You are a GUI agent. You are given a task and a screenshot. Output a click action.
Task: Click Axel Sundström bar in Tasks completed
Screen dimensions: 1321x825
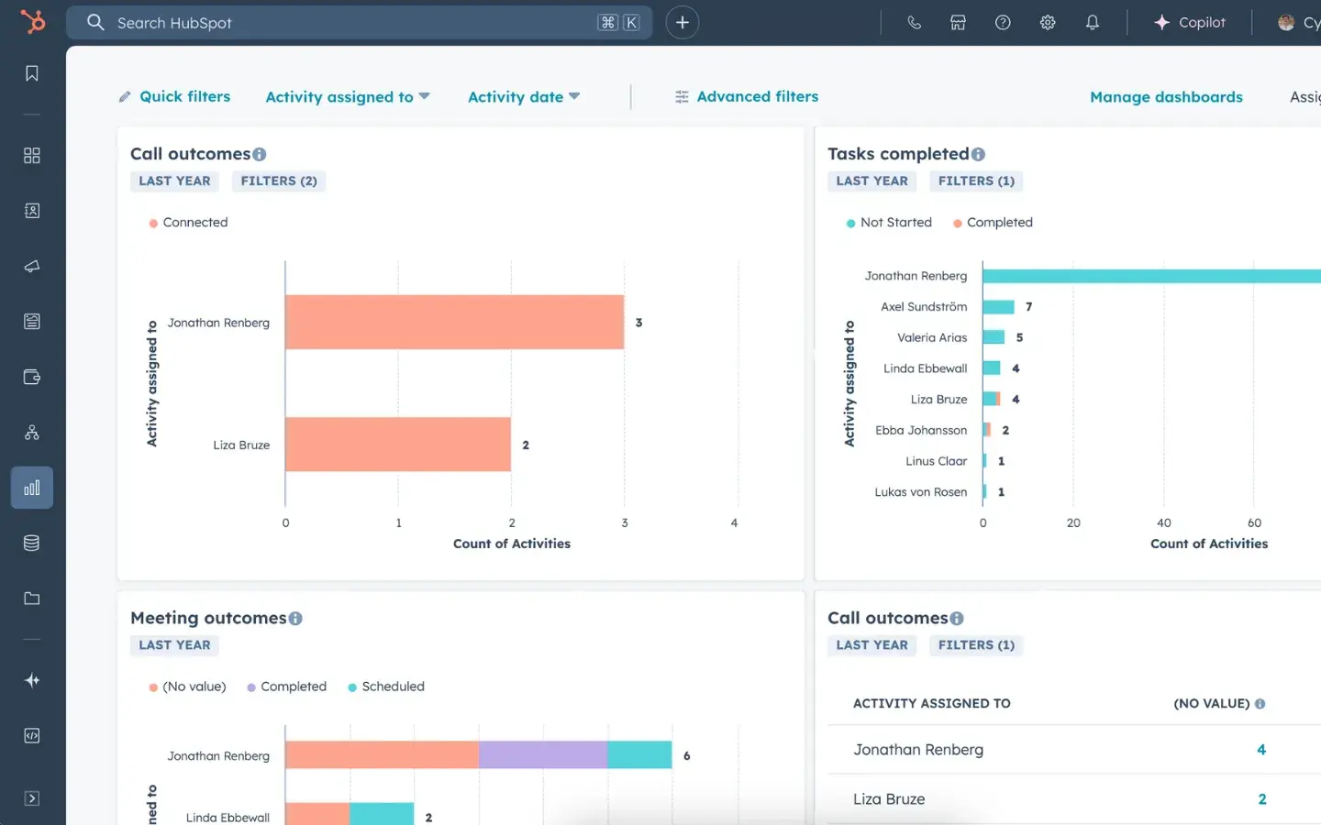coord(998,307)
